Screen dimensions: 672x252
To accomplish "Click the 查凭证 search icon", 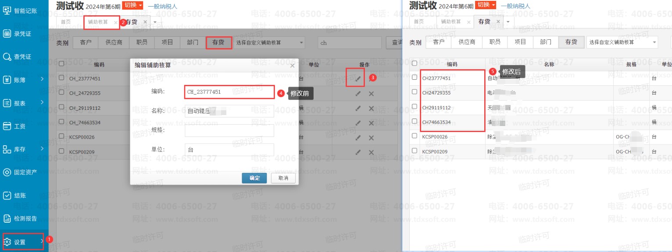I will pyautogui.click(x=7, y=57).
